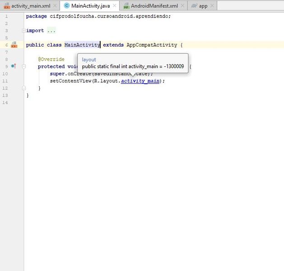Click the class icon on MainActivity.java tab

point(67,5)
